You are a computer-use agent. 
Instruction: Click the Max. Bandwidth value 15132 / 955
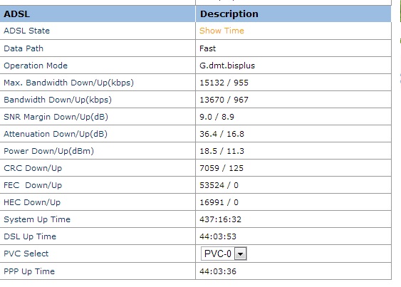[224, 83]
